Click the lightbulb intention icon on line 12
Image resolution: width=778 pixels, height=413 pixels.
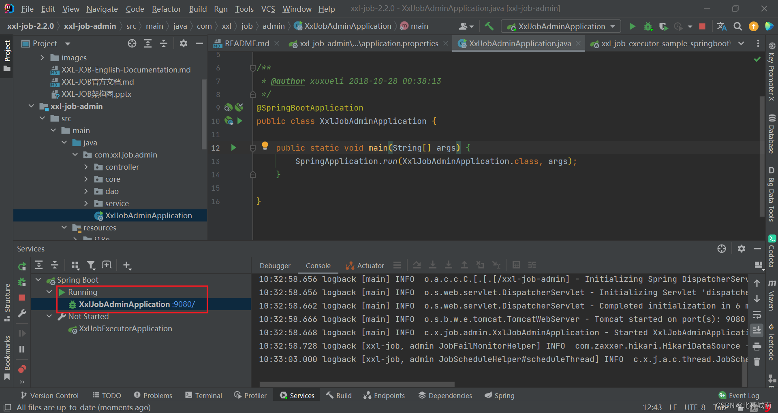(265, 146)
